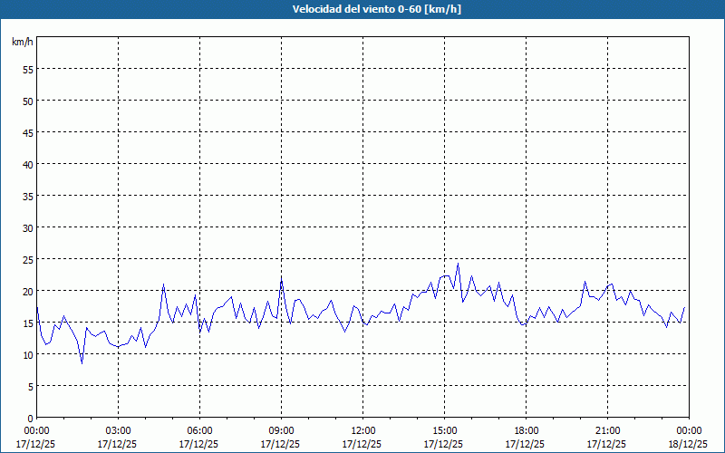Click the 25 value on the y-axis

click(x=27, y=259)
